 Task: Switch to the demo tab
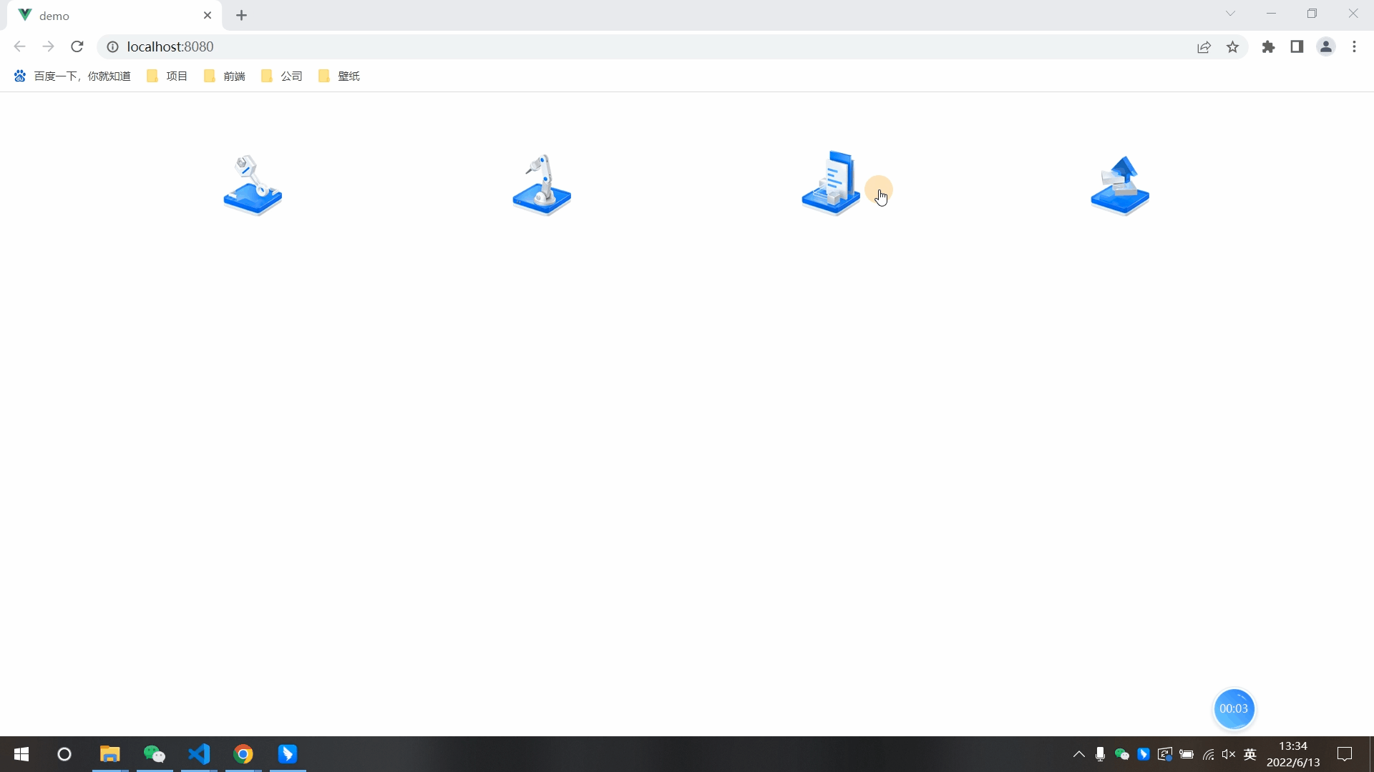(x=107, y=16)
